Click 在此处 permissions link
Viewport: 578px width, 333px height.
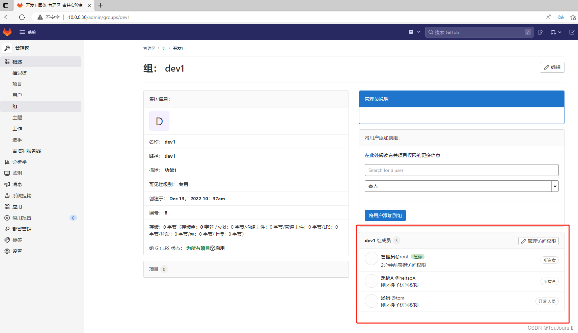click(371, 155)
